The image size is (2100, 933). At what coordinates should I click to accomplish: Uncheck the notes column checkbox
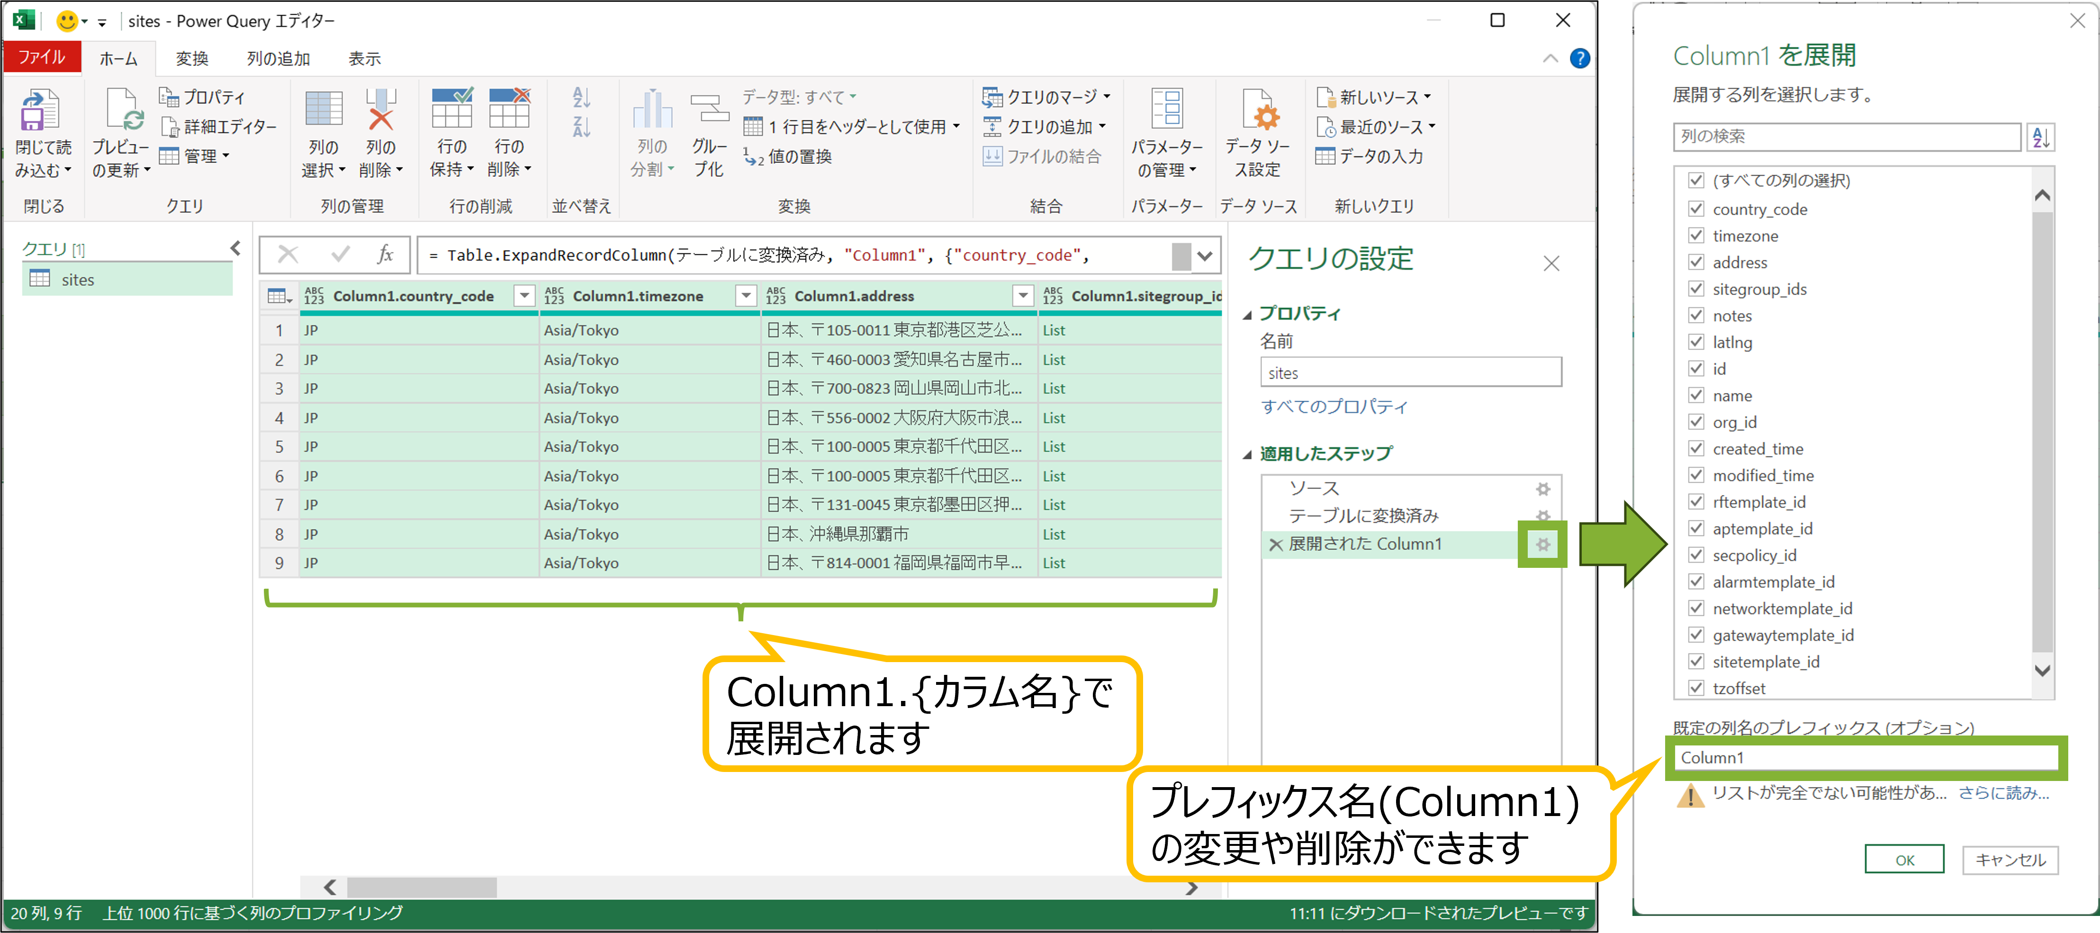tap(1696, 315)
